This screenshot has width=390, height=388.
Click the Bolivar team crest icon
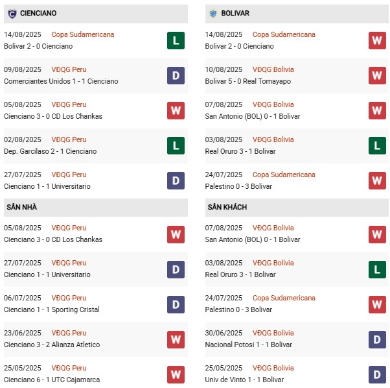pyautogui.click(x=213, y=13)
